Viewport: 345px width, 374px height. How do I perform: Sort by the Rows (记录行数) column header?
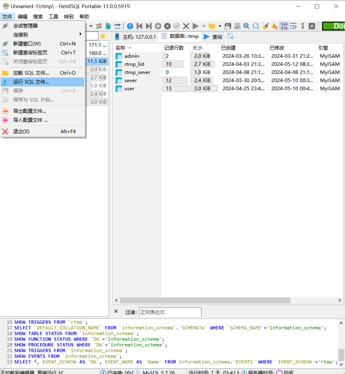[x=176, y=48]
